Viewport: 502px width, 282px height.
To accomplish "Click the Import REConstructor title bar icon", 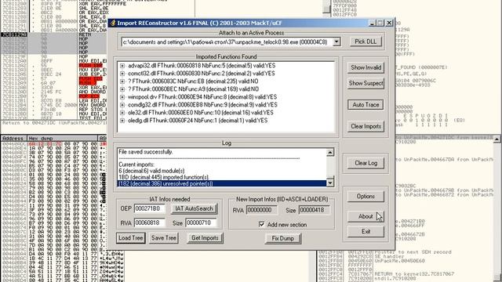I will (112, 23).
